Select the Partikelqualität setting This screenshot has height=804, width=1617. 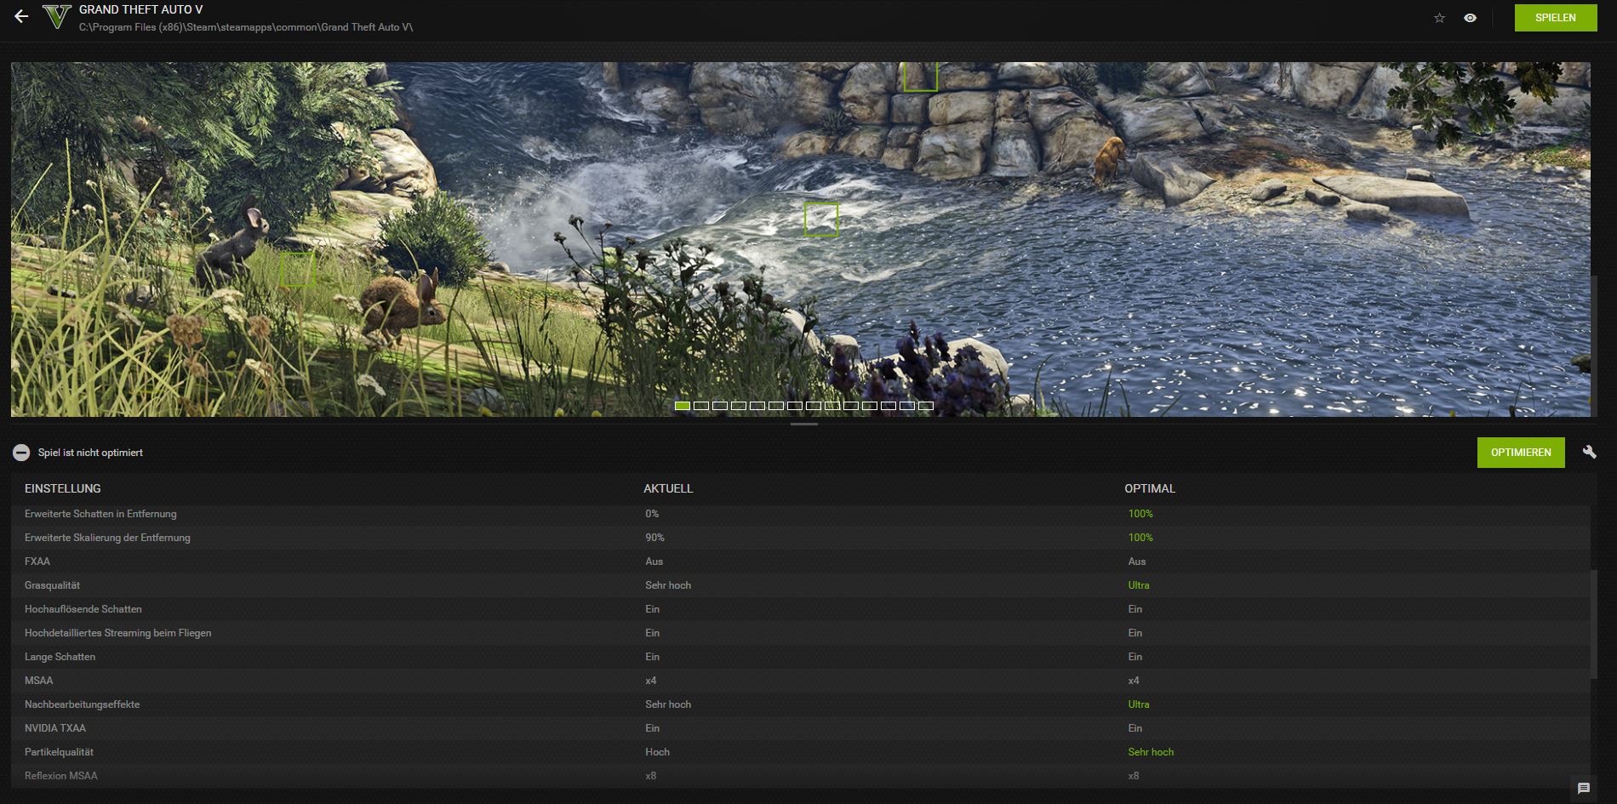(59, 752)
